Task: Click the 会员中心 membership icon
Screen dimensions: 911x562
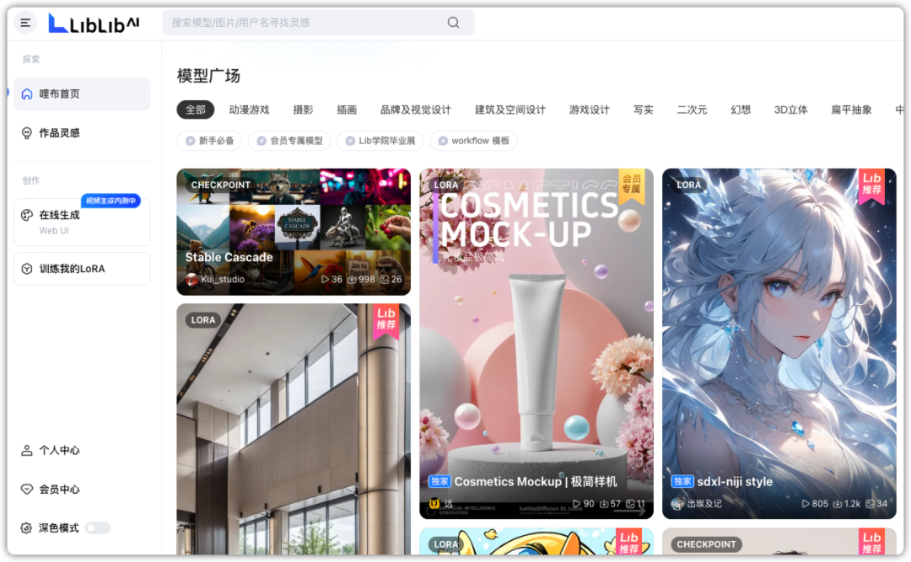Action: (26, 489)
